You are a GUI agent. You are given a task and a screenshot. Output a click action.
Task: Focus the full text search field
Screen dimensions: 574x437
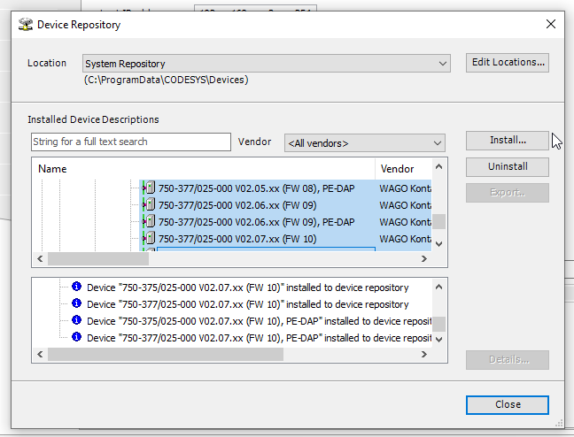[x=131, y=142]
